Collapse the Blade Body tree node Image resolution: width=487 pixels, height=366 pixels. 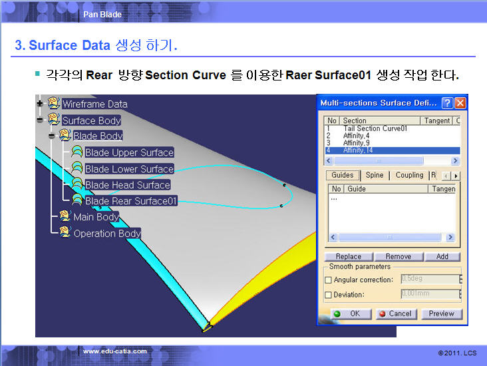(x=51, y=136)
